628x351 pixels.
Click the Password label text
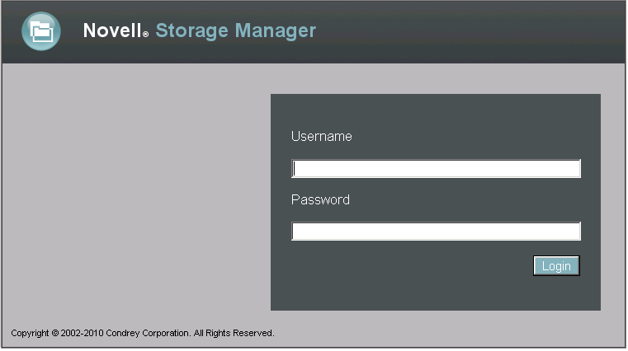[x=320, y=200]
